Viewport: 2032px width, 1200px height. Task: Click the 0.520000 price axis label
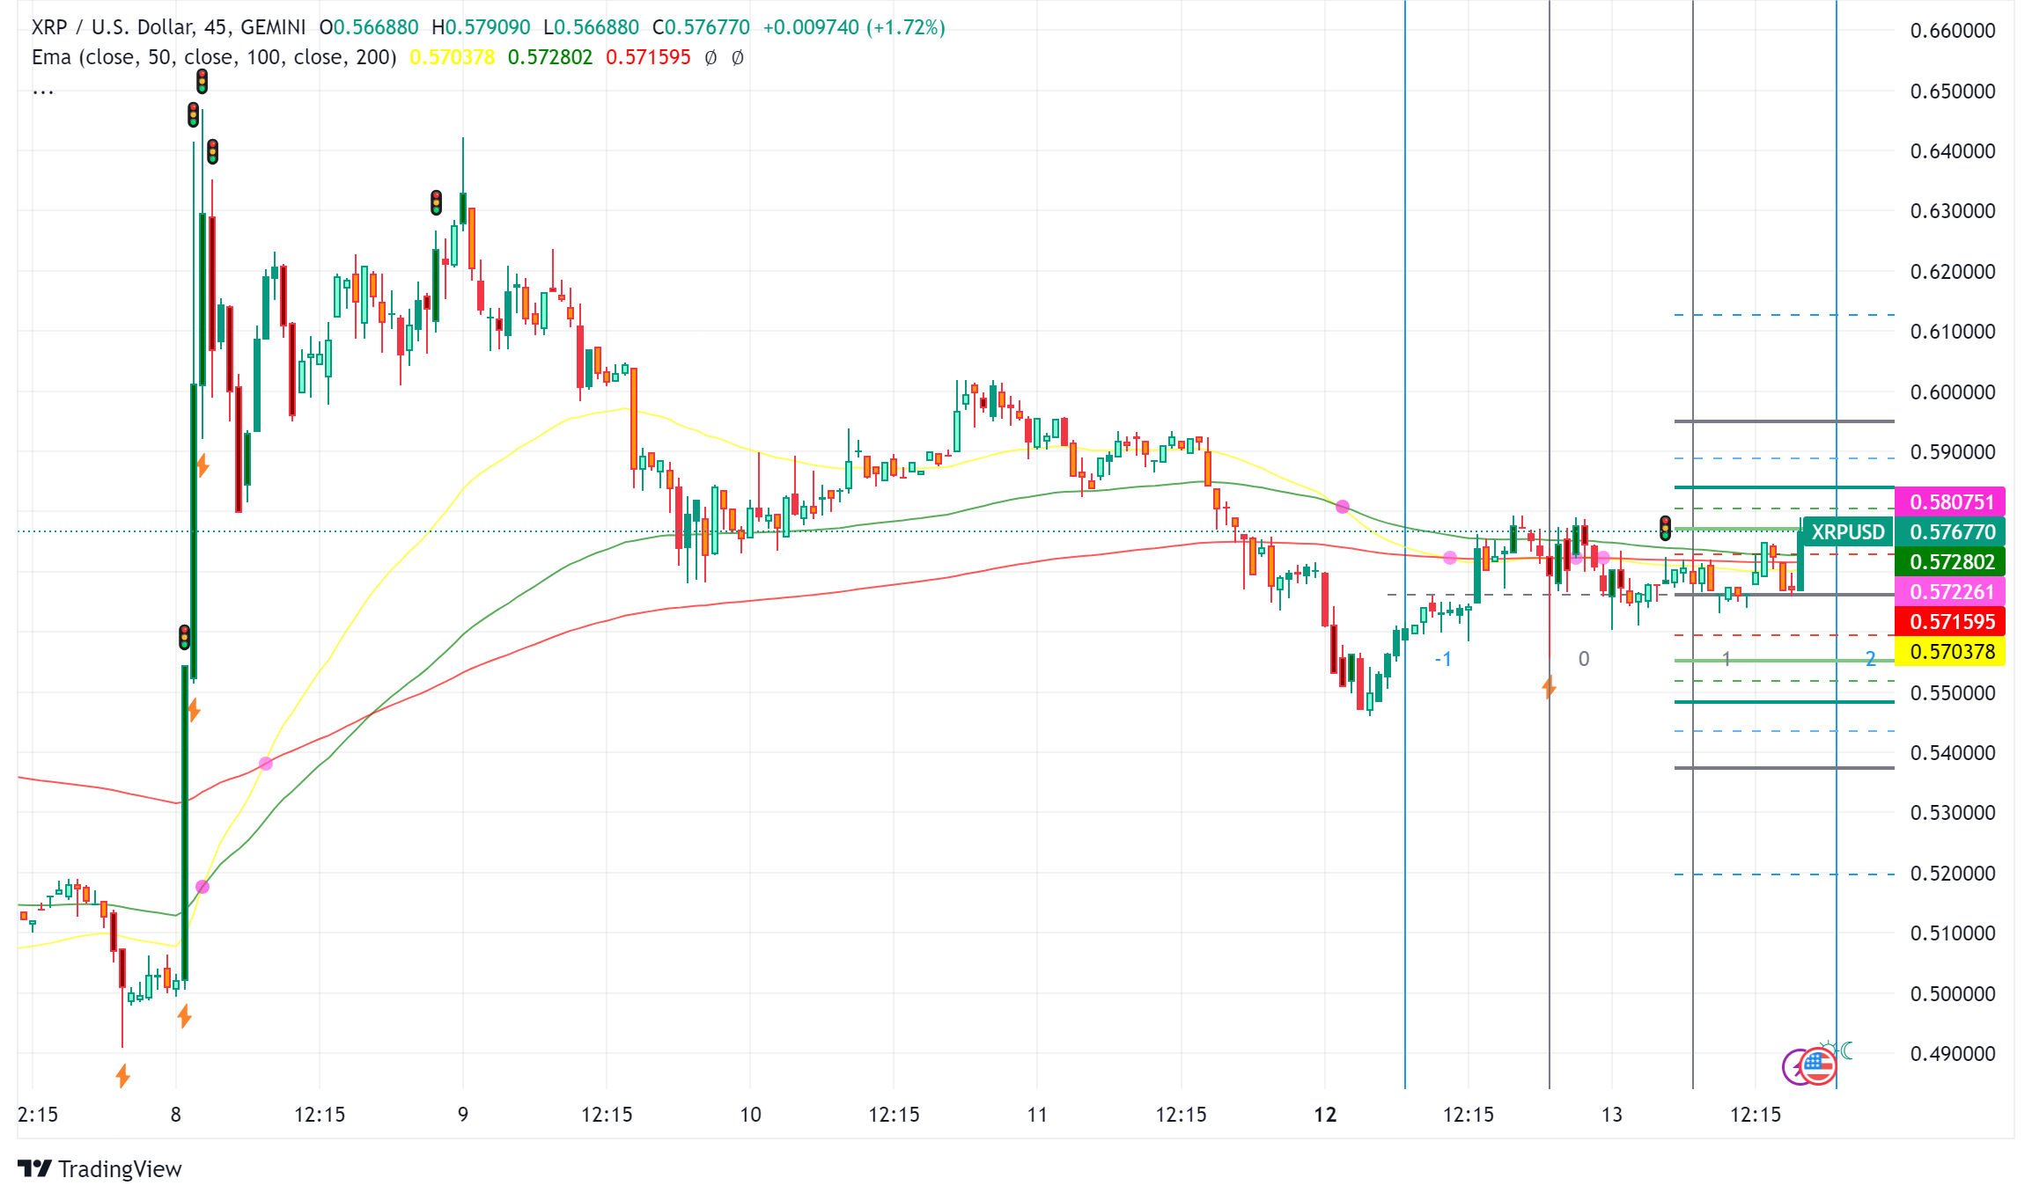1952,873
